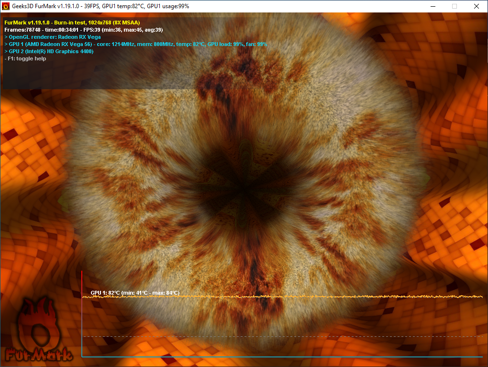Close the FurMark burn-in test window
Screen dimensions: 488x367
476,6
